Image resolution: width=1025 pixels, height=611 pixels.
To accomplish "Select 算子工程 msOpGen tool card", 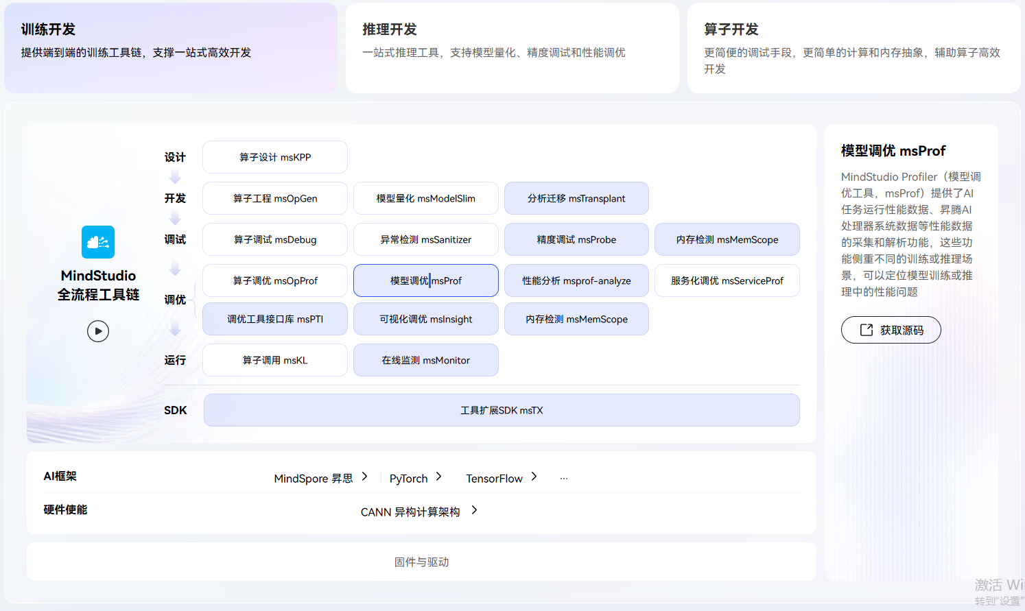I will click(x=275, y=198).
